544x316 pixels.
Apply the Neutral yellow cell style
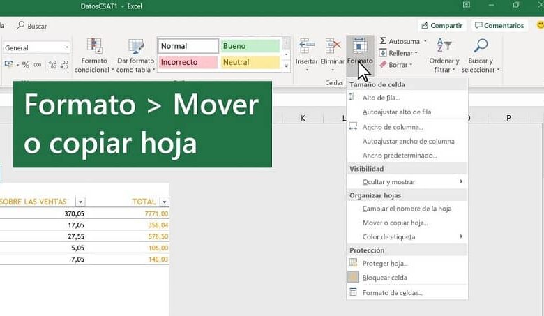(250, 62)
